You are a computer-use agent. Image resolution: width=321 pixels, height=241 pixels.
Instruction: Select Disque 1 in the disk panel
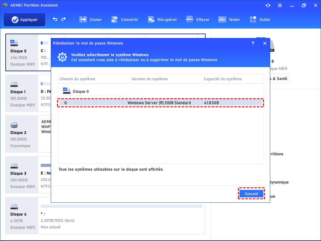pyautogui.click(x=22, y=93)
